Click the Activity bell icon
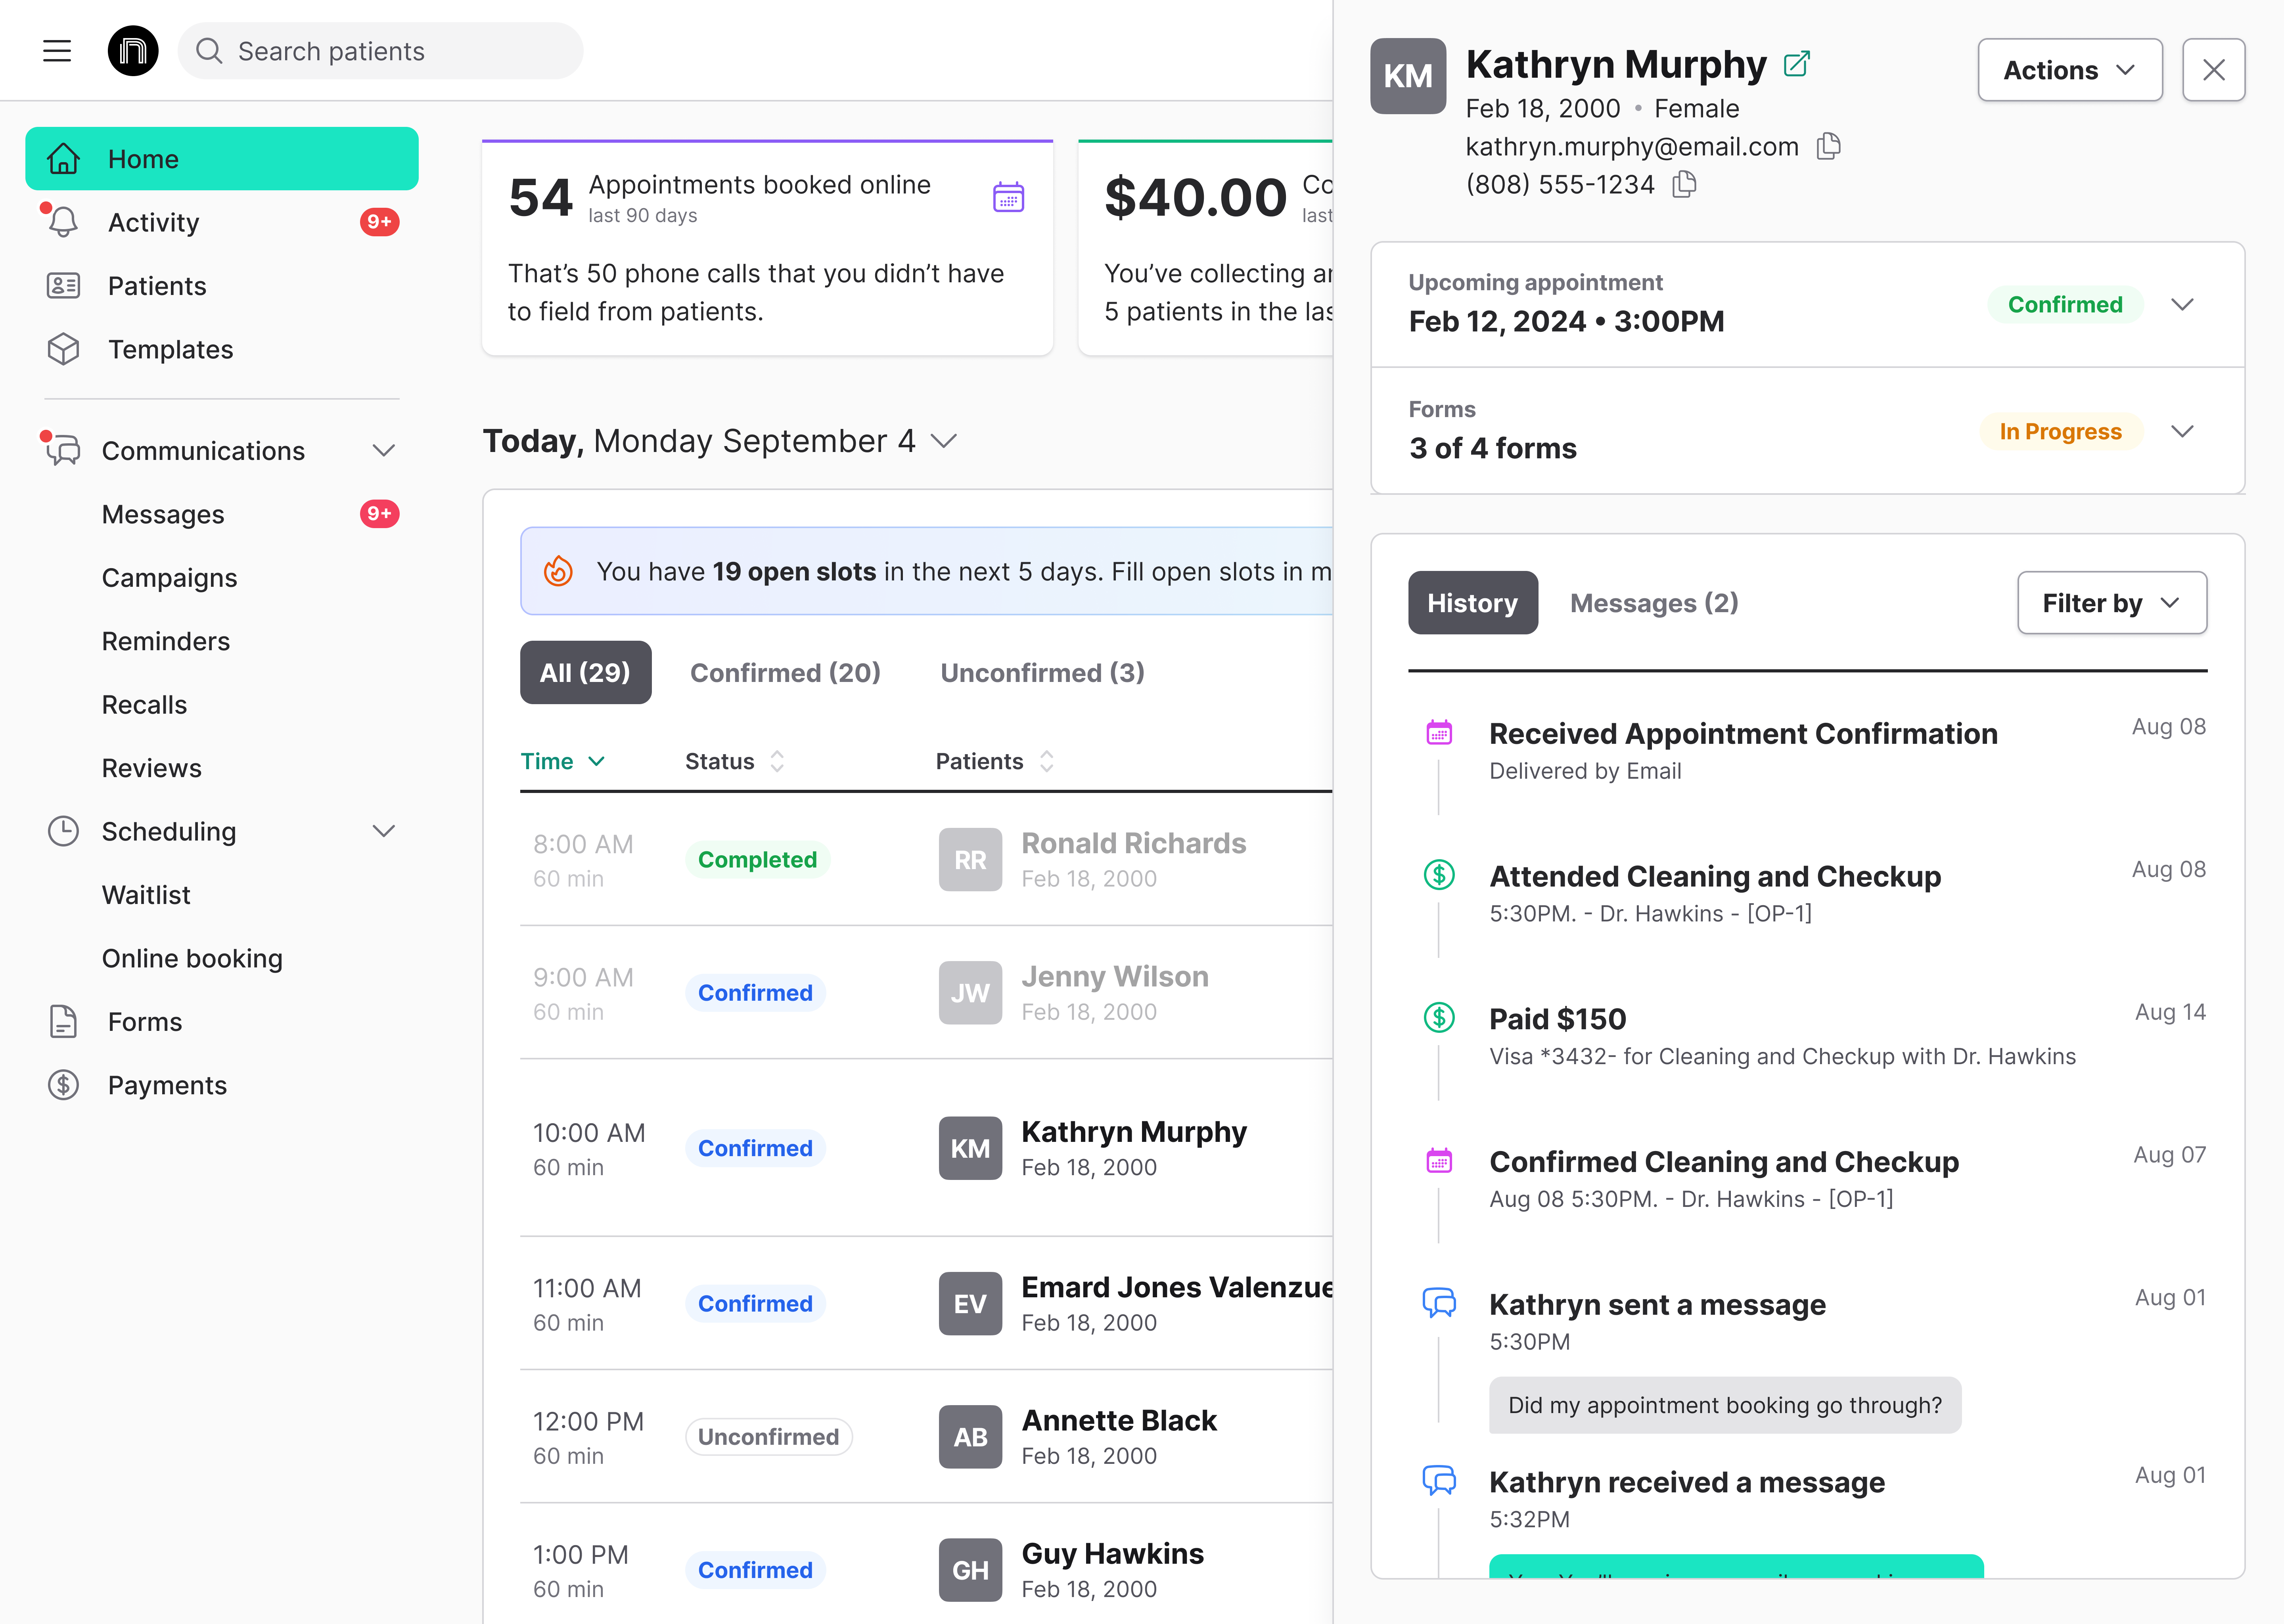The width and height of the screenshot is (2284, 1624). (x=63, y=222)
